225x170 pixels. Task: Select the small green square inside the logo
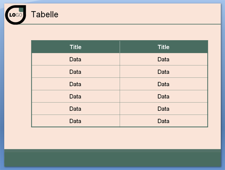[21, 10]
